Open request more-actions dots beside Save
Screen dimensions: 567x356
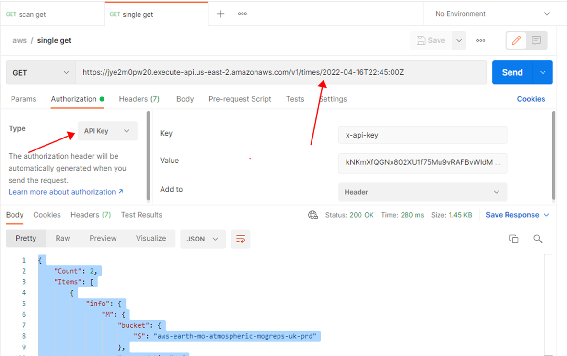(481, 40)
